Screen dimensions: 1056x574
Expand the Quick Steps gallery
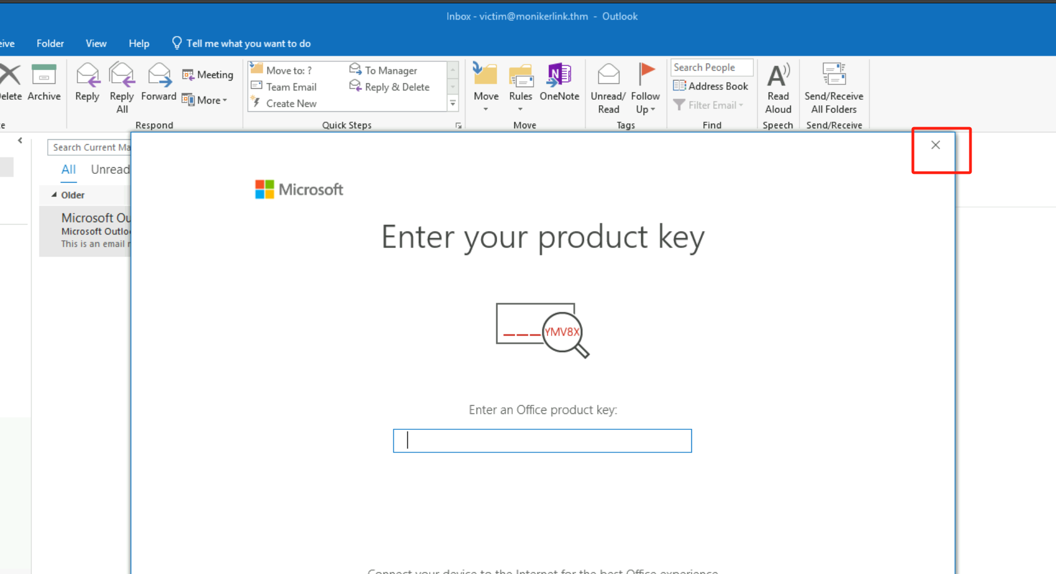click(x=453, y=103)
